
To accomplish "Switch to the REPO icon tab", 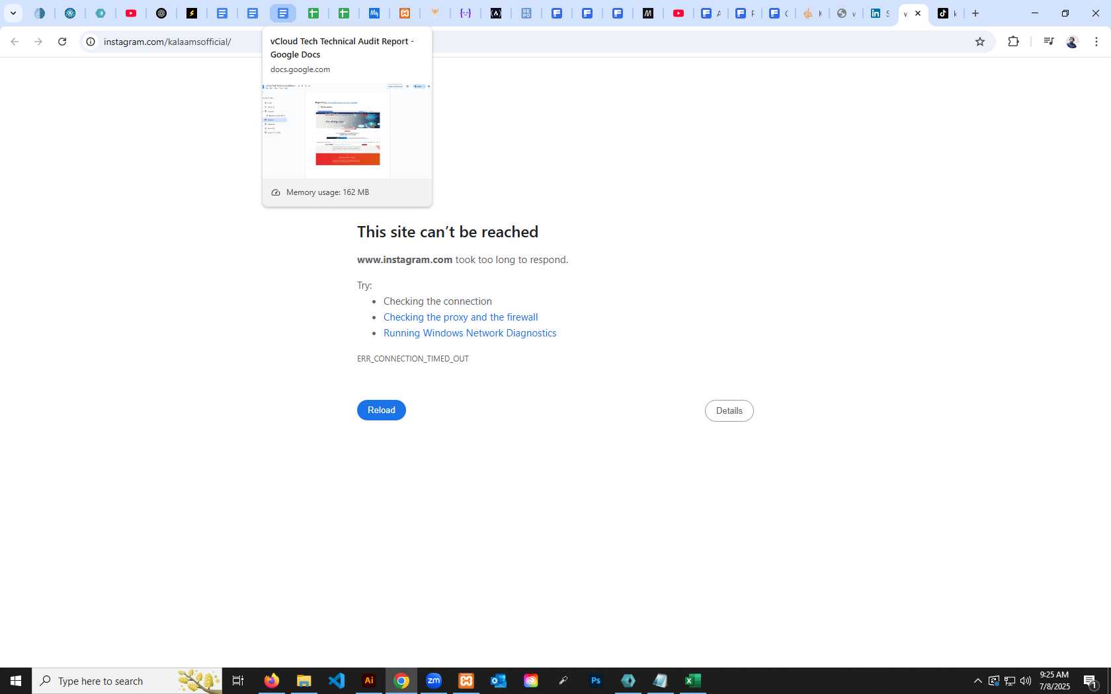I will (526, 13).
